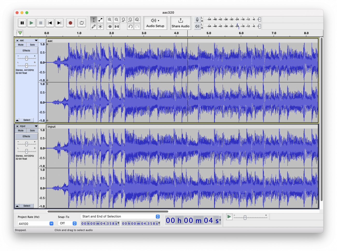Screen dimensions: 337x251
Task: Pause playback with the Pause button
Action: (22, 23)
